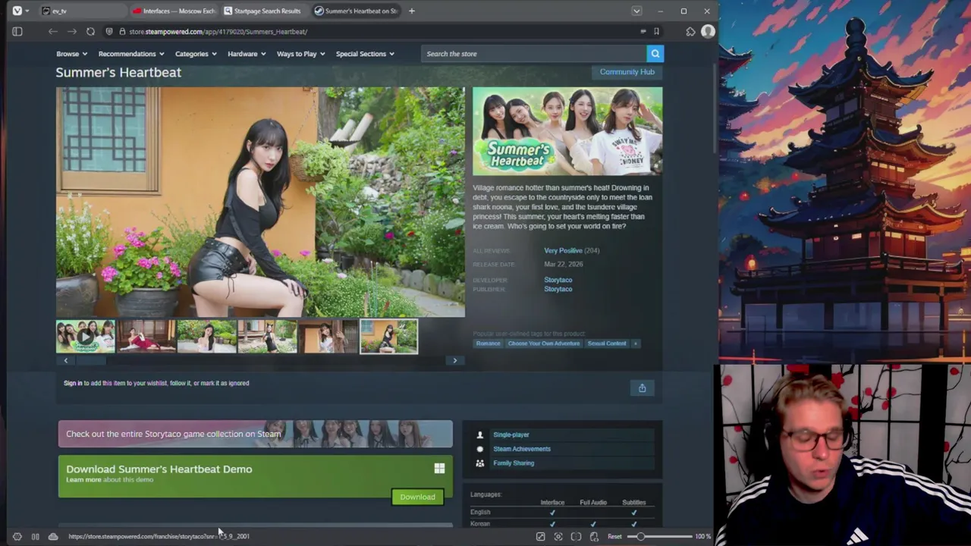Click the capture page icon in status bar

558,536
